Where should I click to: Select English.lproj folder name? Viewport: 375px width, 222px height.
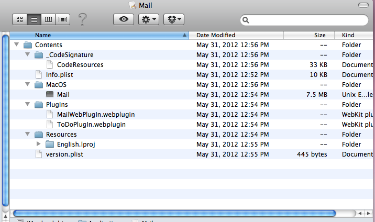pos(76,145)
